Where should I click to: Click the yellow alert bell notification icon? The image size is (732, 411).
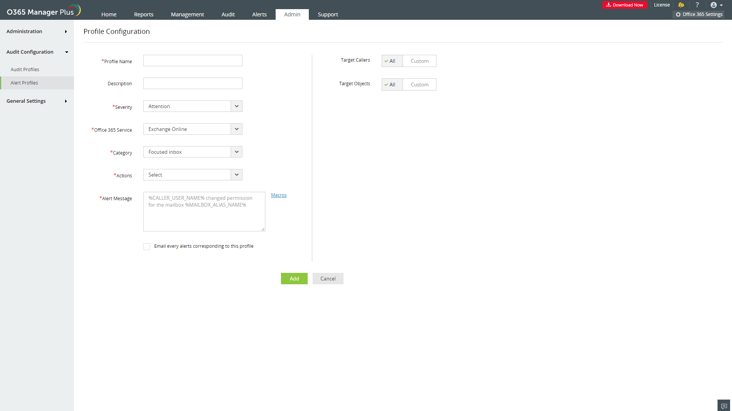pos(681,5)
